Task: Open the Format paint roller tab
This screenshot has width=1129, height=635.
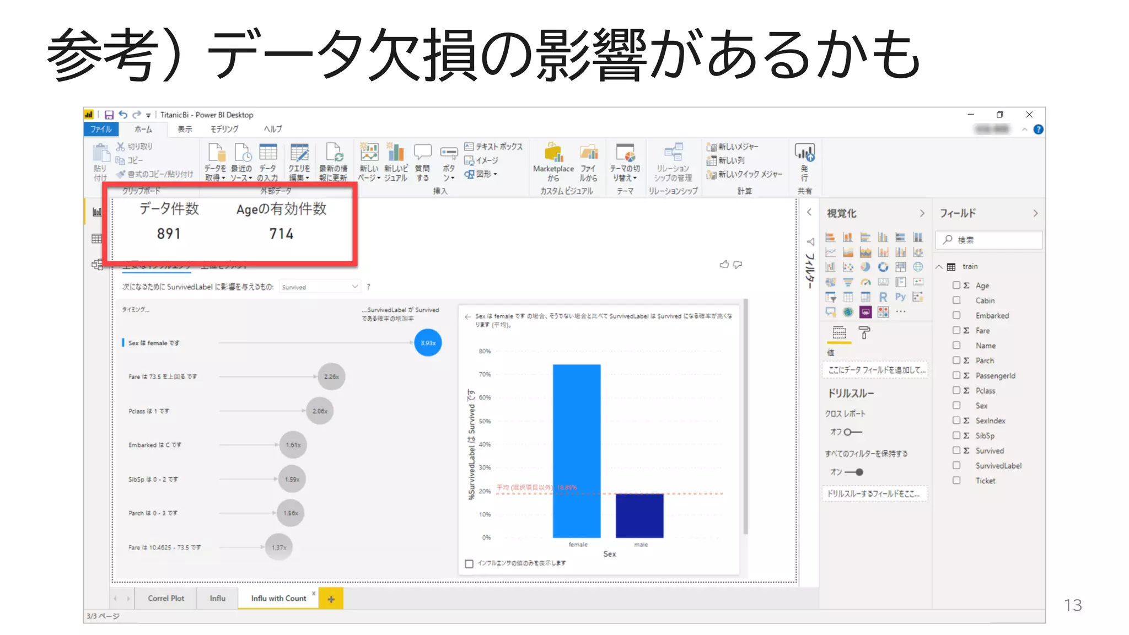Action: [864, 332]
